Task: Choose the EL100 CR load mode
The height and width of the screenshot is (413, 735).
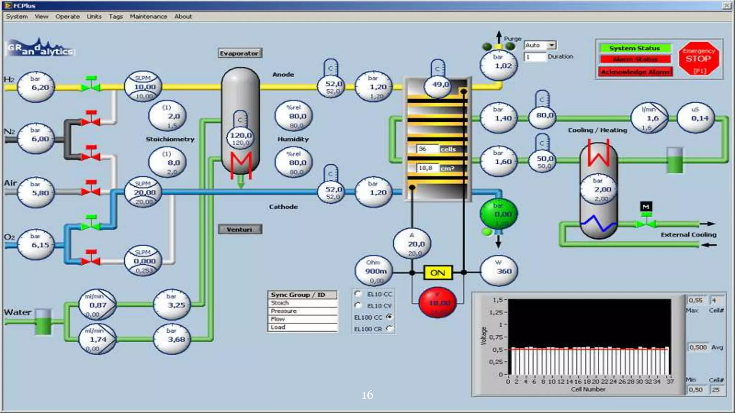Action: [x=389, y=328]
